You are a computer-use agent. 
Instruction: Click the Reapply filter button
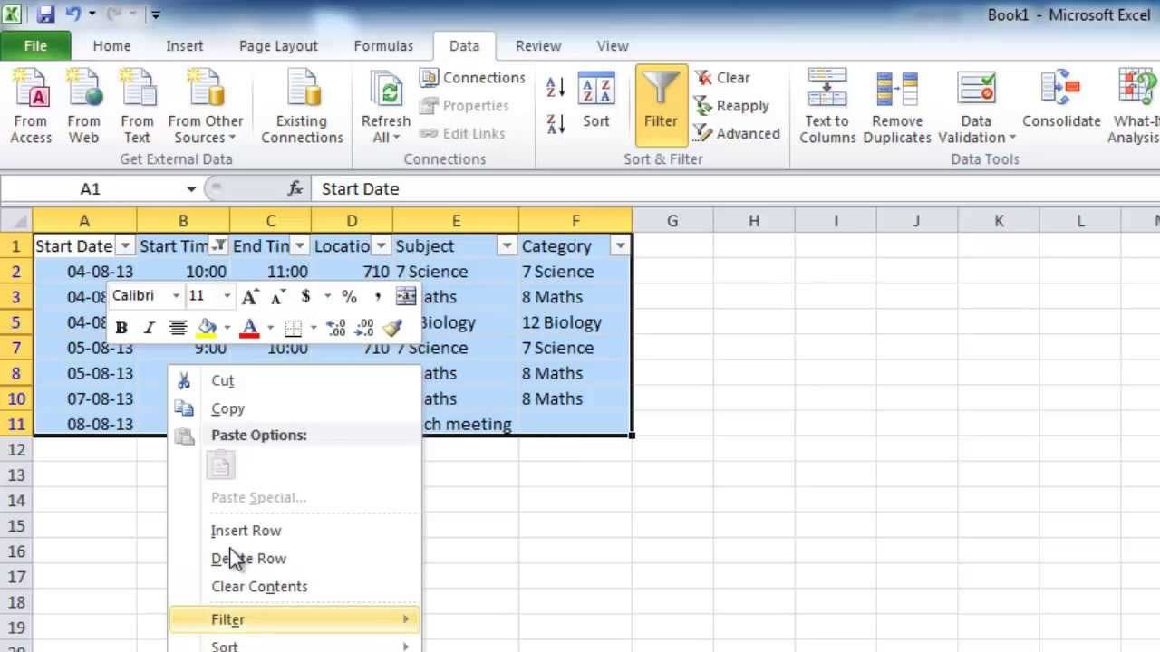pos(732,106)
